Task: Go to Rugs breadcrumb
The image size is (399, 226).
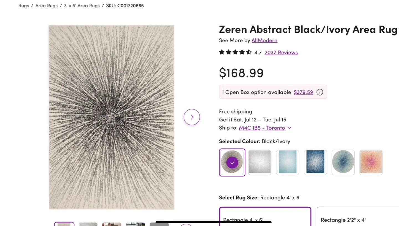Action: click(x=24, y=6)
